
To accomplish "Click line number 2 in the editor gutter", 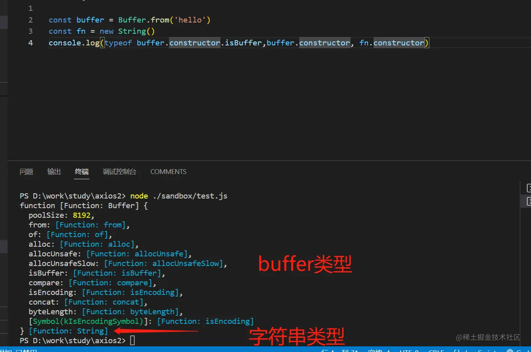I will (x=31, y=20).
